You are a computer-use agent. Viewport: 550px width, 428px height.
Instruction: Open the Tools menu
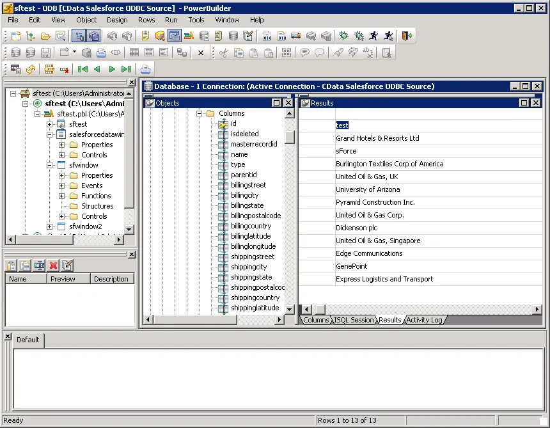point(196,20)
